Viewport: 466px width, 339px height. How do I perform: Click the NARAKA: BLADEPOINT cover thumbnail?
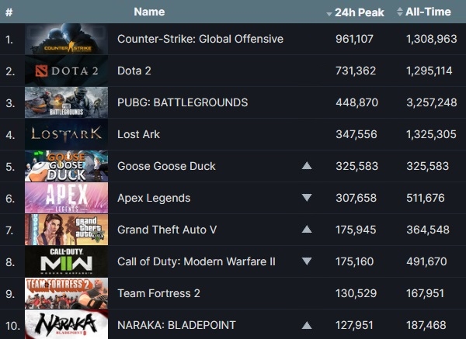(x=66, y=324)
